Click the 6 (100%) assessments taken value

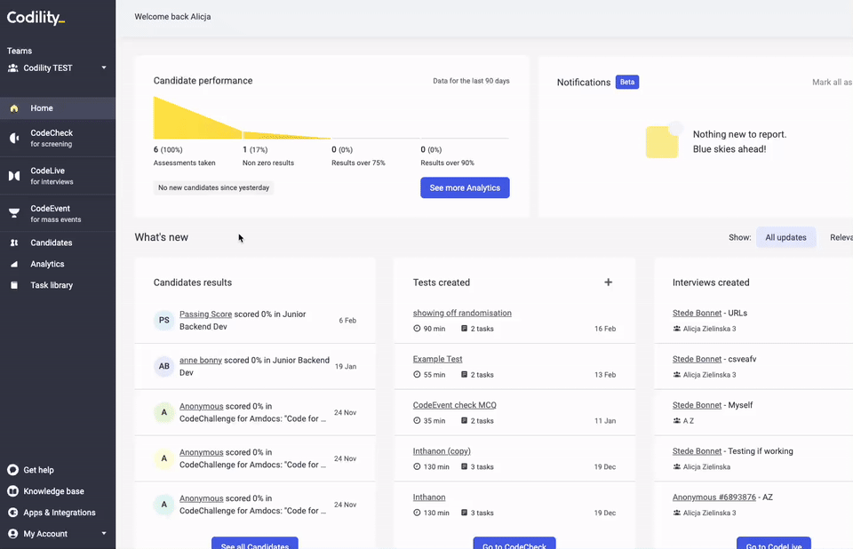(168, 149)
